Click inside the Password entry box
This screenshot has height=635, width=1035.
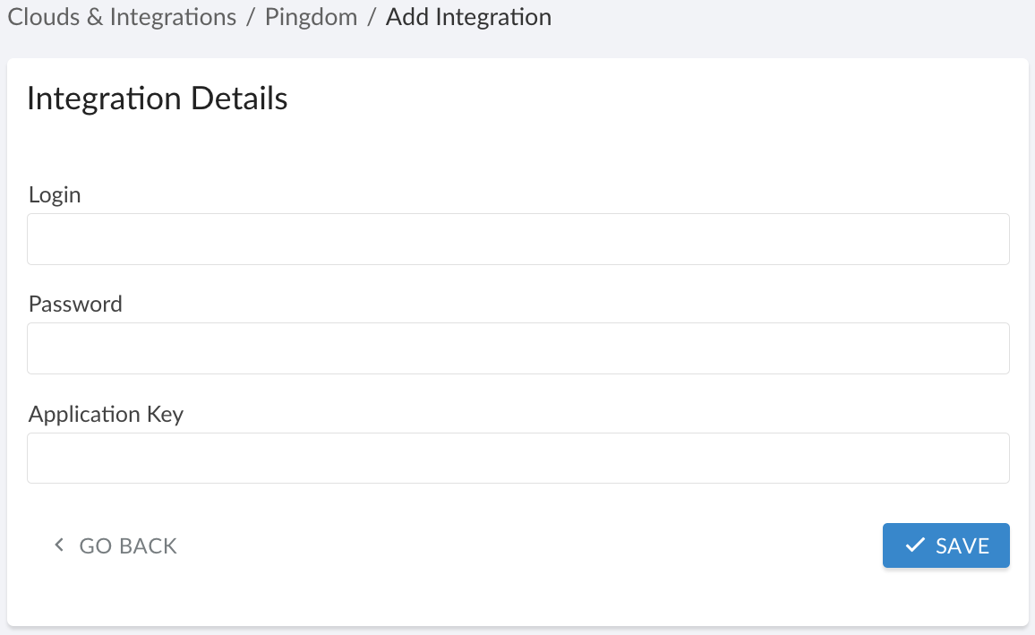pos(517,348)
